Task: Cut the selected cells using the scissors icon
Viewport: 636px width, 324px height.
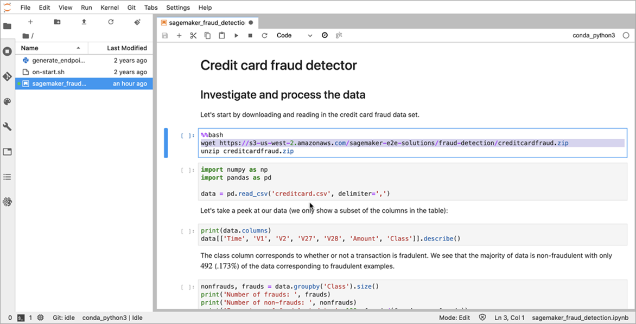Action: point(193,35)
